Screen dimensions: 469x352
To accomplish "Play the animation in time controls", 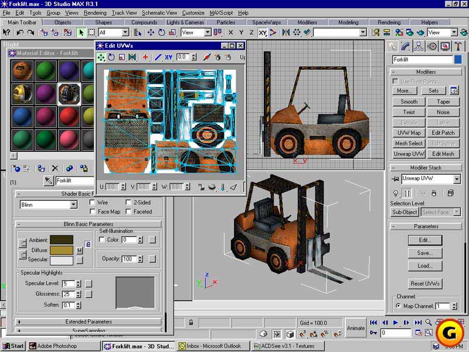I will [x=395, y=322].
